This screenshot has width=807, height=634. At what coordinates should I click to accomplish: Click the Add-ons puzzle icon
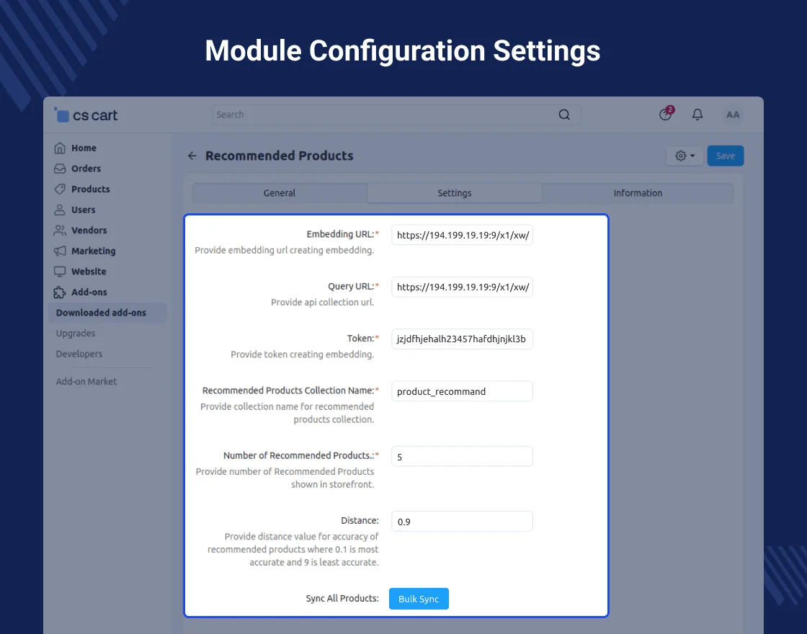[60, 293]
